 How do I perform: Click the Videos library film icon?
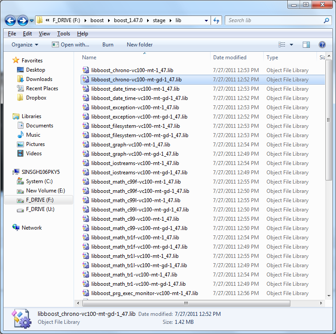[x=20, y=154]
